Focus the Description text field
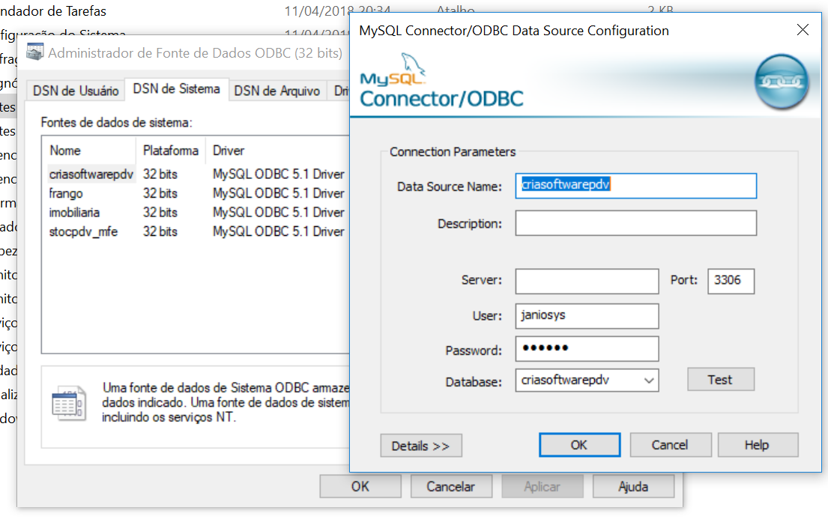 [635, 223]
